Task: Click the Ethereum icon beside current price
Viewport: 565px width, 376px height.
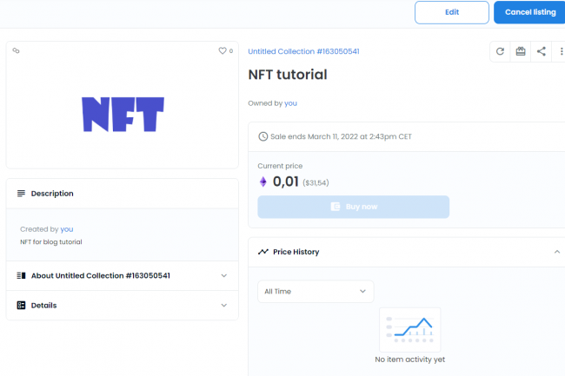Action: point(263,181)
